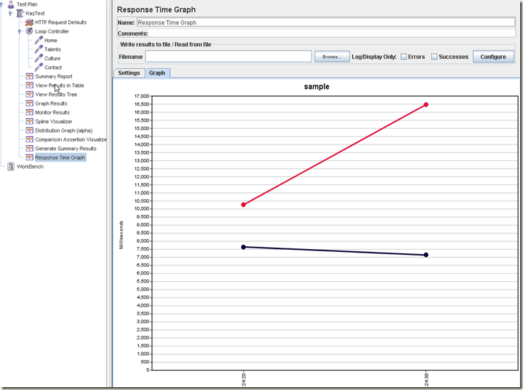This screenshot has width=523, height=390.
Task: Collapse the KazTest tree node
Action: point(11,14)
